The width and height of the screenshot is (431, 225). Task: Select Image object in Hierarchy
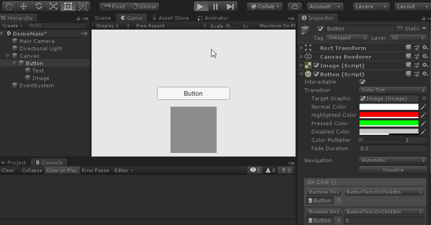(x=41, y=78)
